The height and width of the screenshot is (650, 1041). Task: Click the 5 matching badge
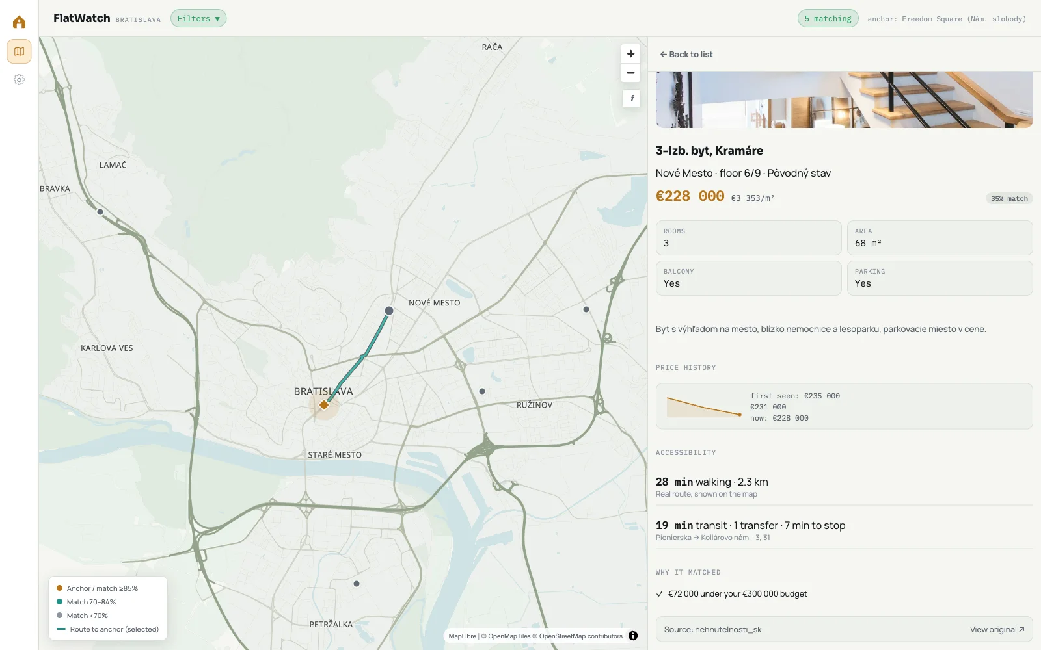point(828,19)
